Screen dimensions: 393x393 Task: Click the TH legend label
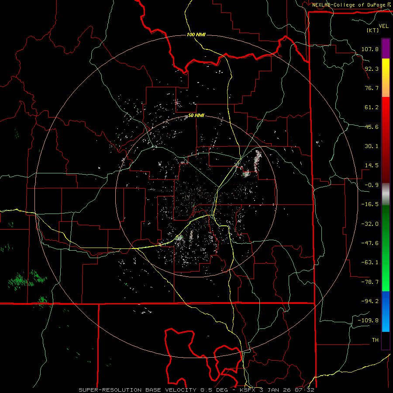coord(375,340)
